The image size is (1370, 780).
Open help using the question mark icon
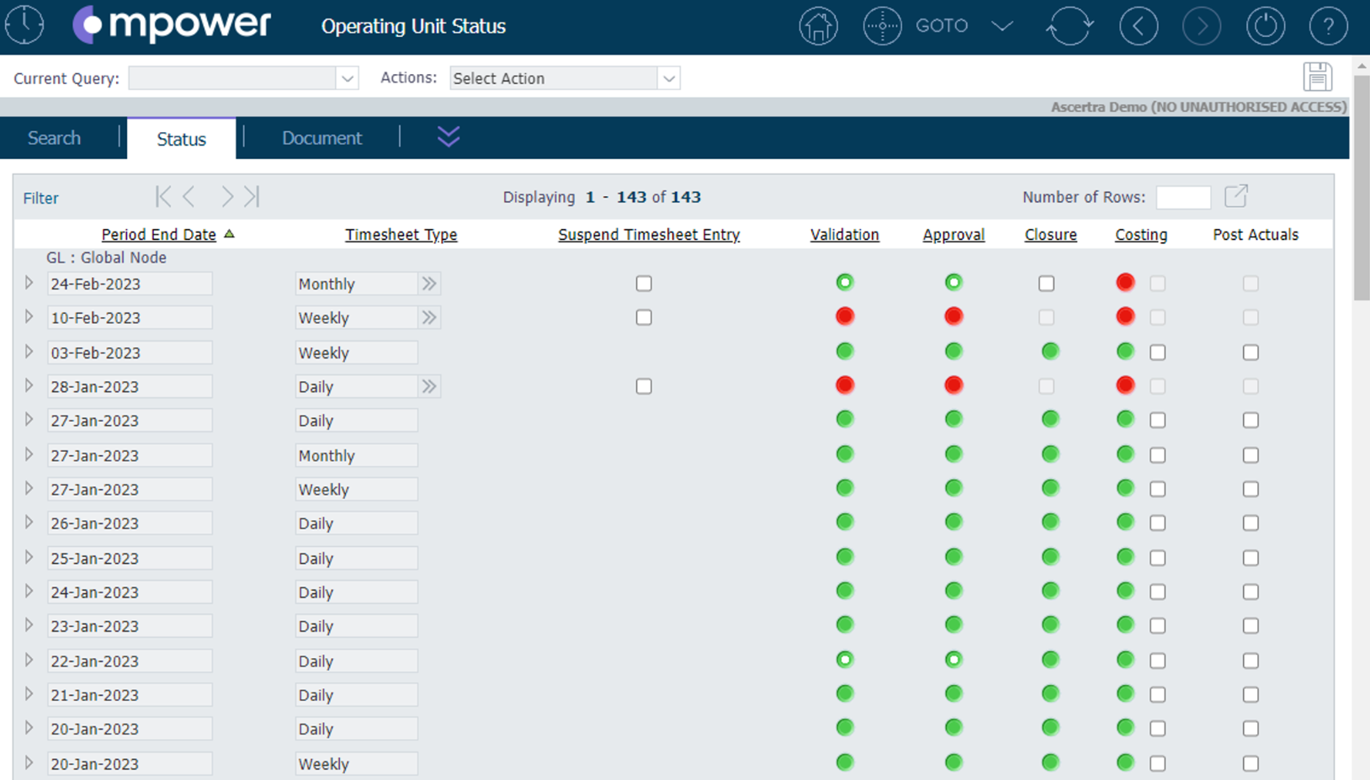tap(1328, 25)
